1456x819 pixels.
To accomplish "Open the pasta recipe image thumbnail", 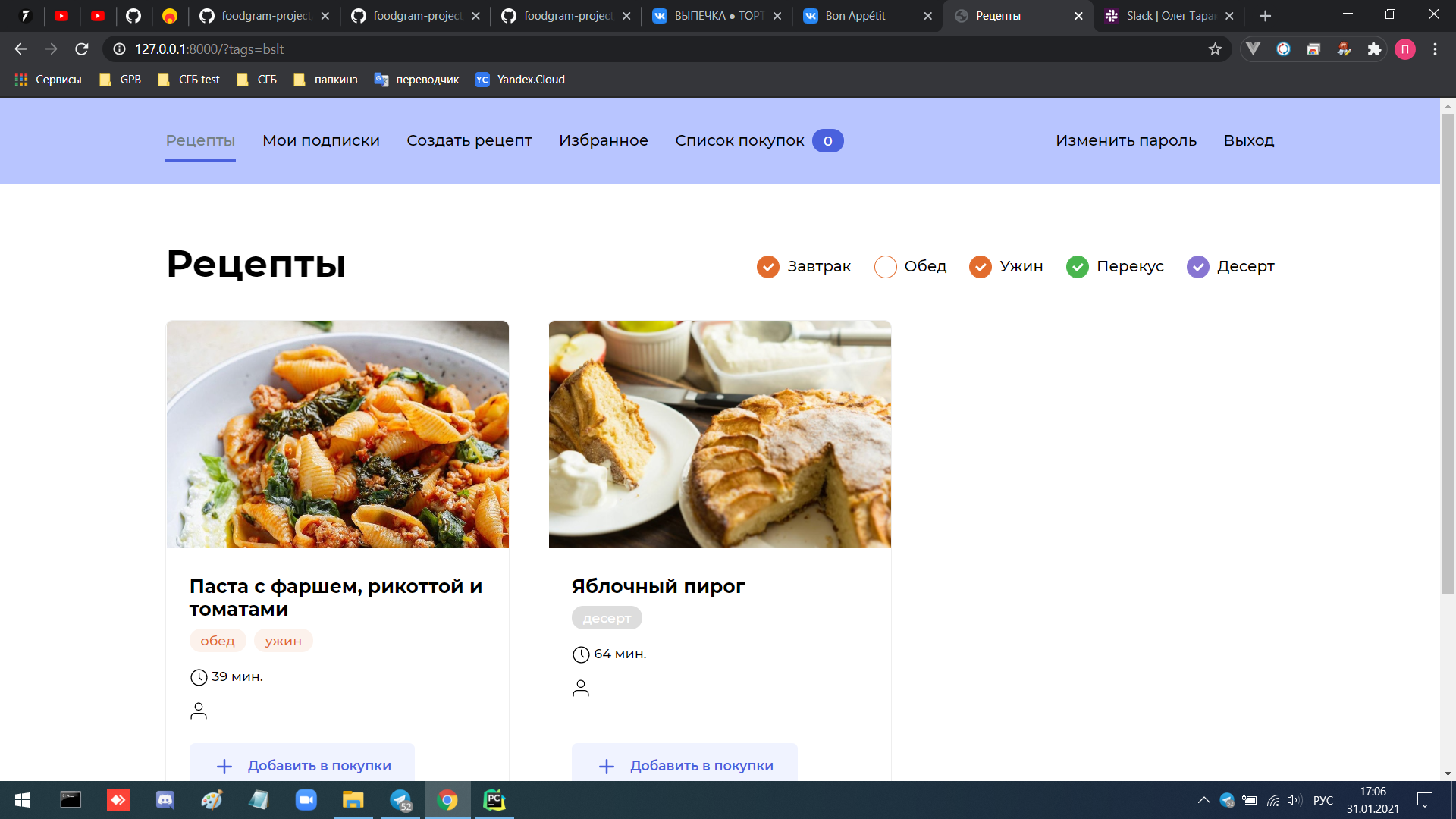I will click(337, 434).
